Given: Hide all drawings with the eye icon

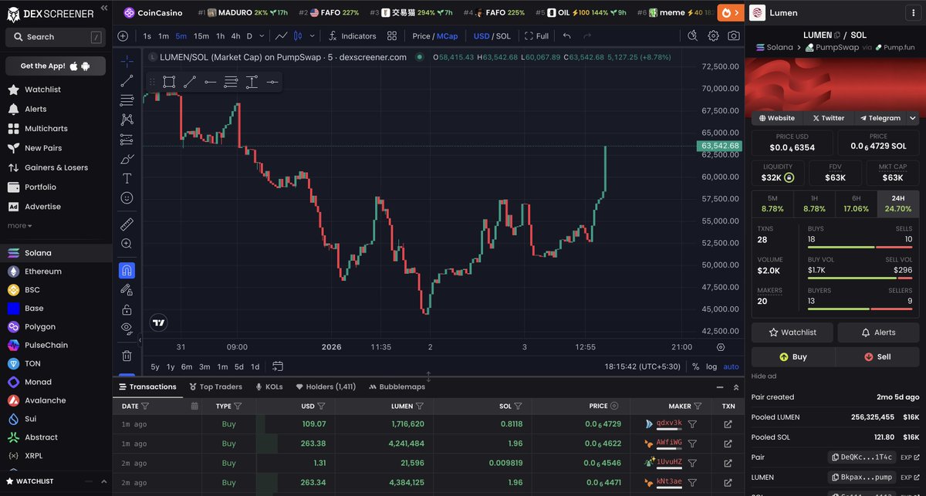Looking at the screenshot, I should point(127,329).
